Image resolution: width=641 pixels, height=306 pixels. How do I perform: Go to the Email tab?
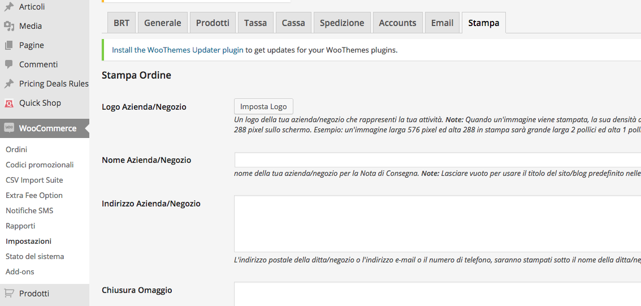(x=442, y=23)
